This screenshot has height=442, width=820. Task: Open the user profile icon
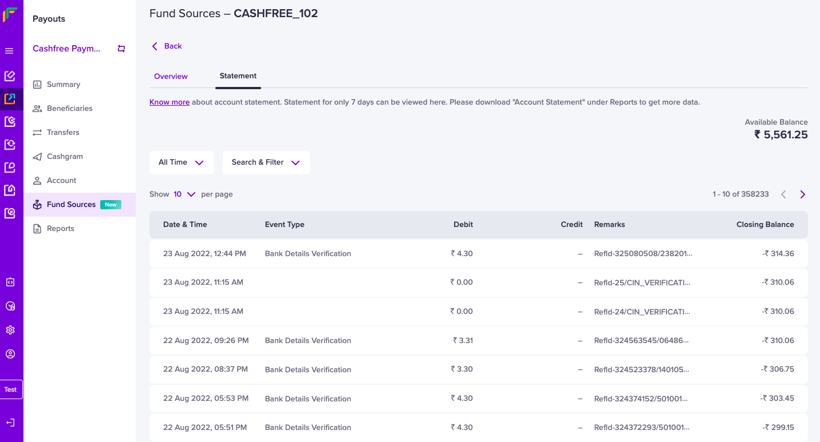click(10, 354)
